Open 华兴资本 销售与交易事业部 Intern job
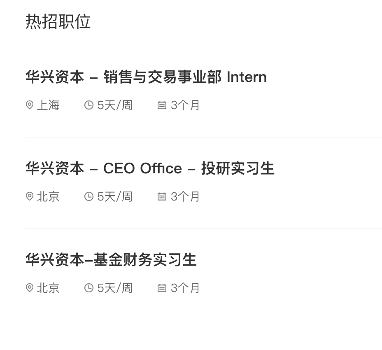 [146, 77]
